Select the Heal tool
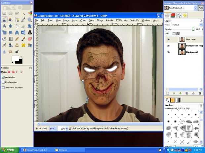 click(23, 45)
